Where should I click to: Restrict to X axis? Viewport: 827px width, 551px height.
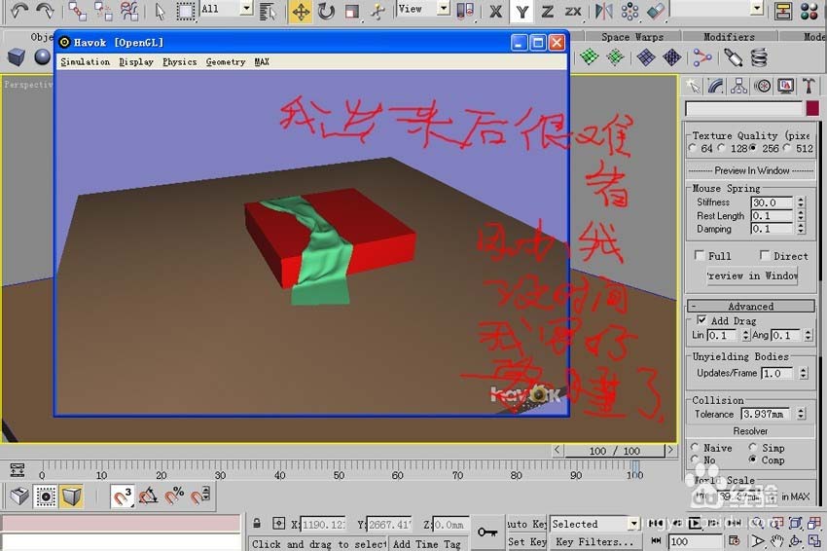(x=495, y=11)
